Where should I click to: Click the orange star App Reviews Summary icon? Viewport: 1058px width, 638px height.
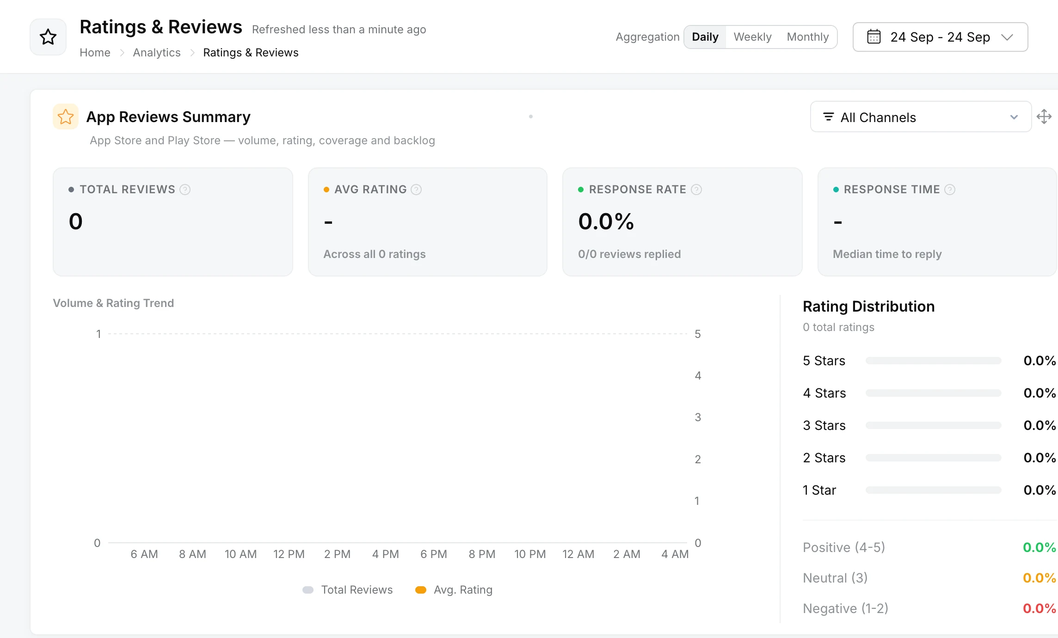[66, 117]
